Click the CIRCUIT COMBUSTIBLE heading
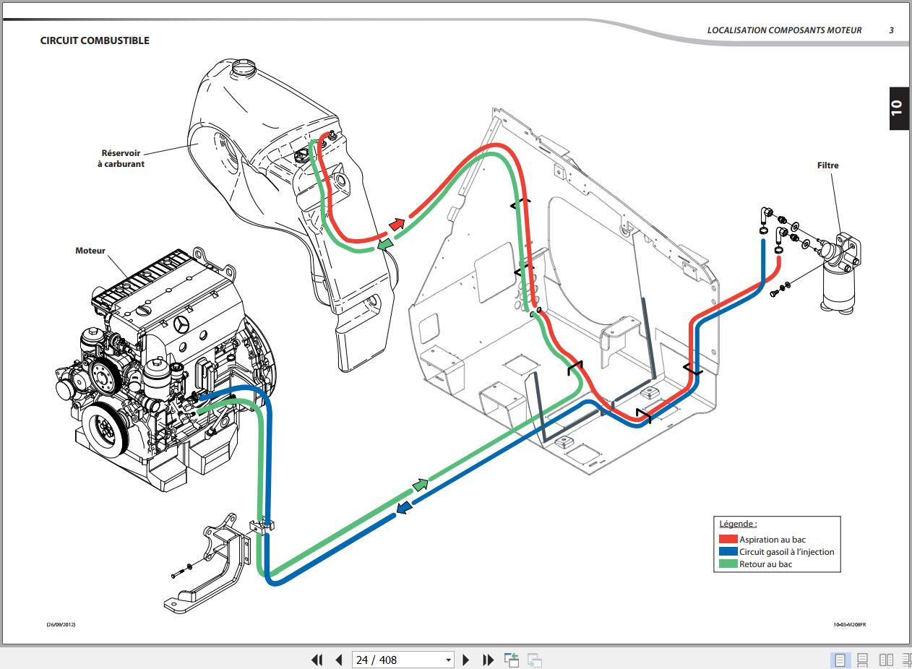This screenshot has width=912, height=669. pyautogui.click(x=95, y=40)
